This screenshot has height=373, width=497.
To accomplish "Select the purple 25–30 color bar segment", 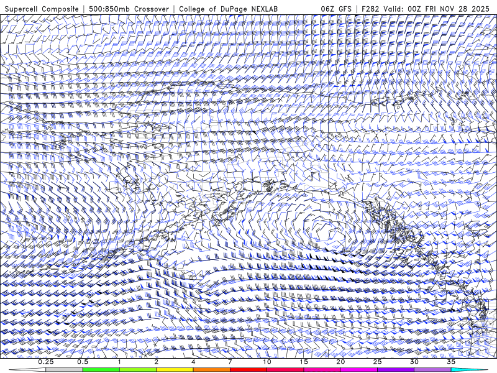I will [396, 370].
